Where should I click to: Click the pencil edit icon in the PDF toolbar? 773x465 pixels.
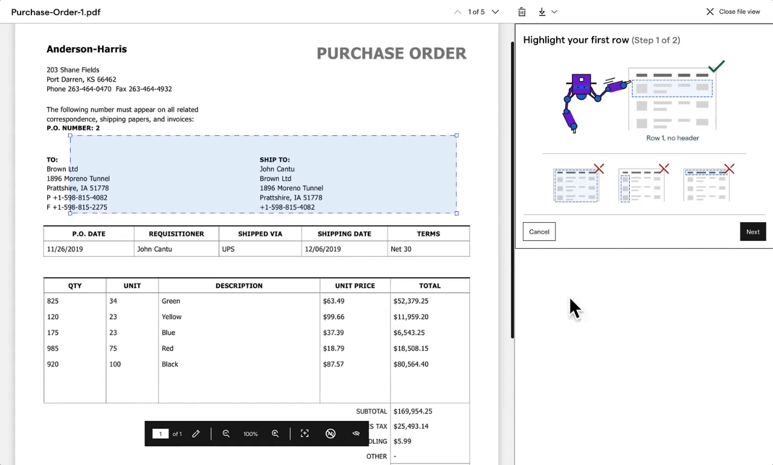196,434
